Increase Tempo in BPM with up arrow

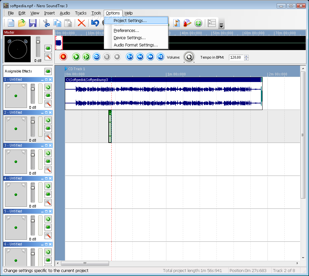click(x=246, y=56)
